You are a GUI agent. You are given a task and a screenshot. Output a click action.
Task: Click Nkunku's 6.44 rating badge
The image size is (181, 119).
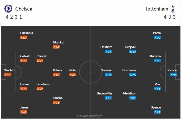[56, 47]
